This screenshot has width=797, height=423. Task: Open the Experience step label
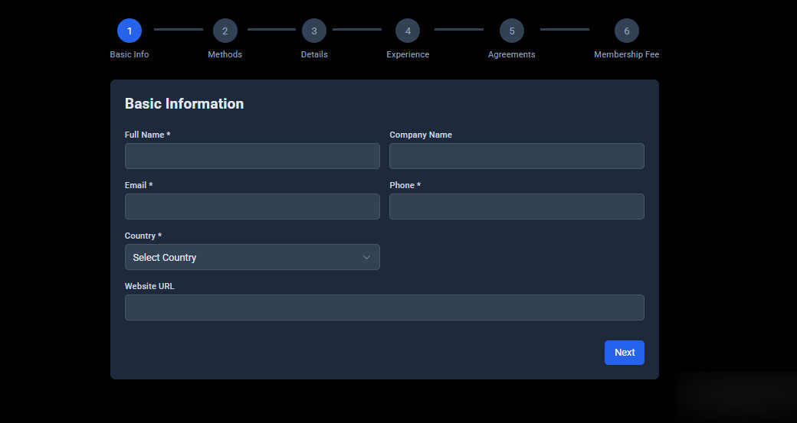[x=408, y=54]
